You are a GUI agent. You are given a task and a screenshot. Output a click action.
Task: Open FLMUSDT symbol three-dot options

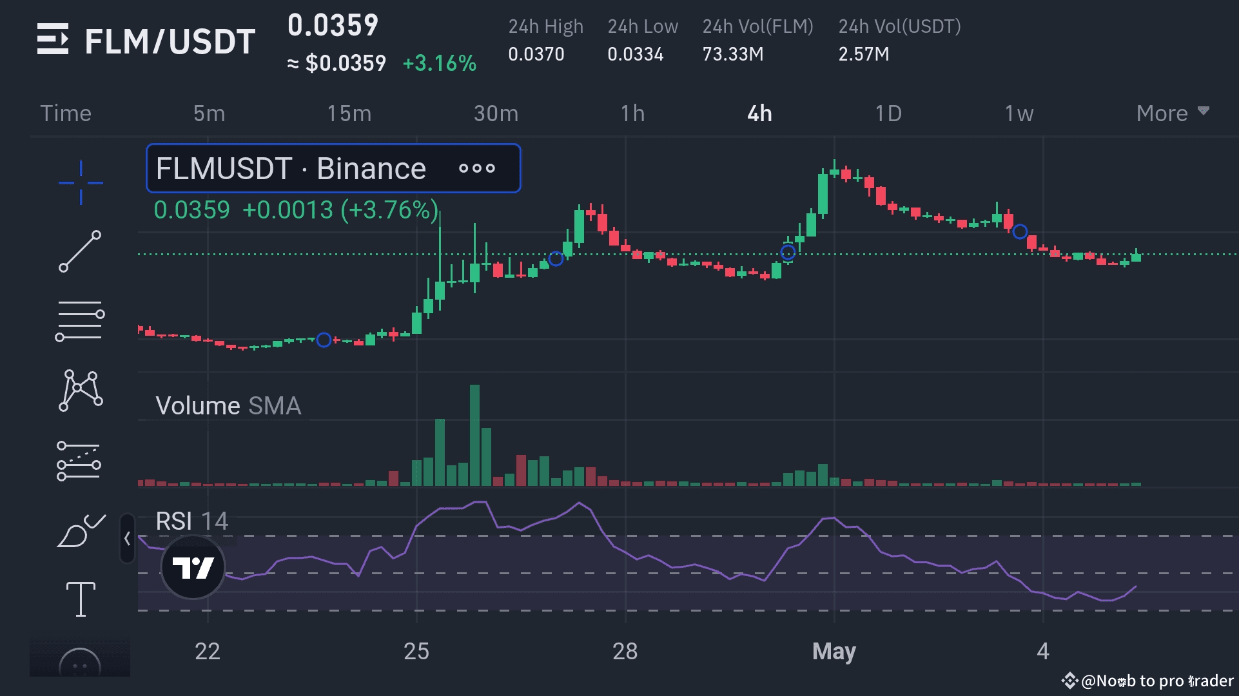click(x=477, y=169)
